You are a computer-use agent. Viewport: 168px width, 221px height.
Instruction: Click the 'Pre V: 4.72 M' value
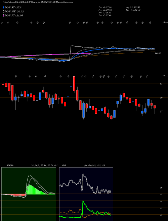133,10
